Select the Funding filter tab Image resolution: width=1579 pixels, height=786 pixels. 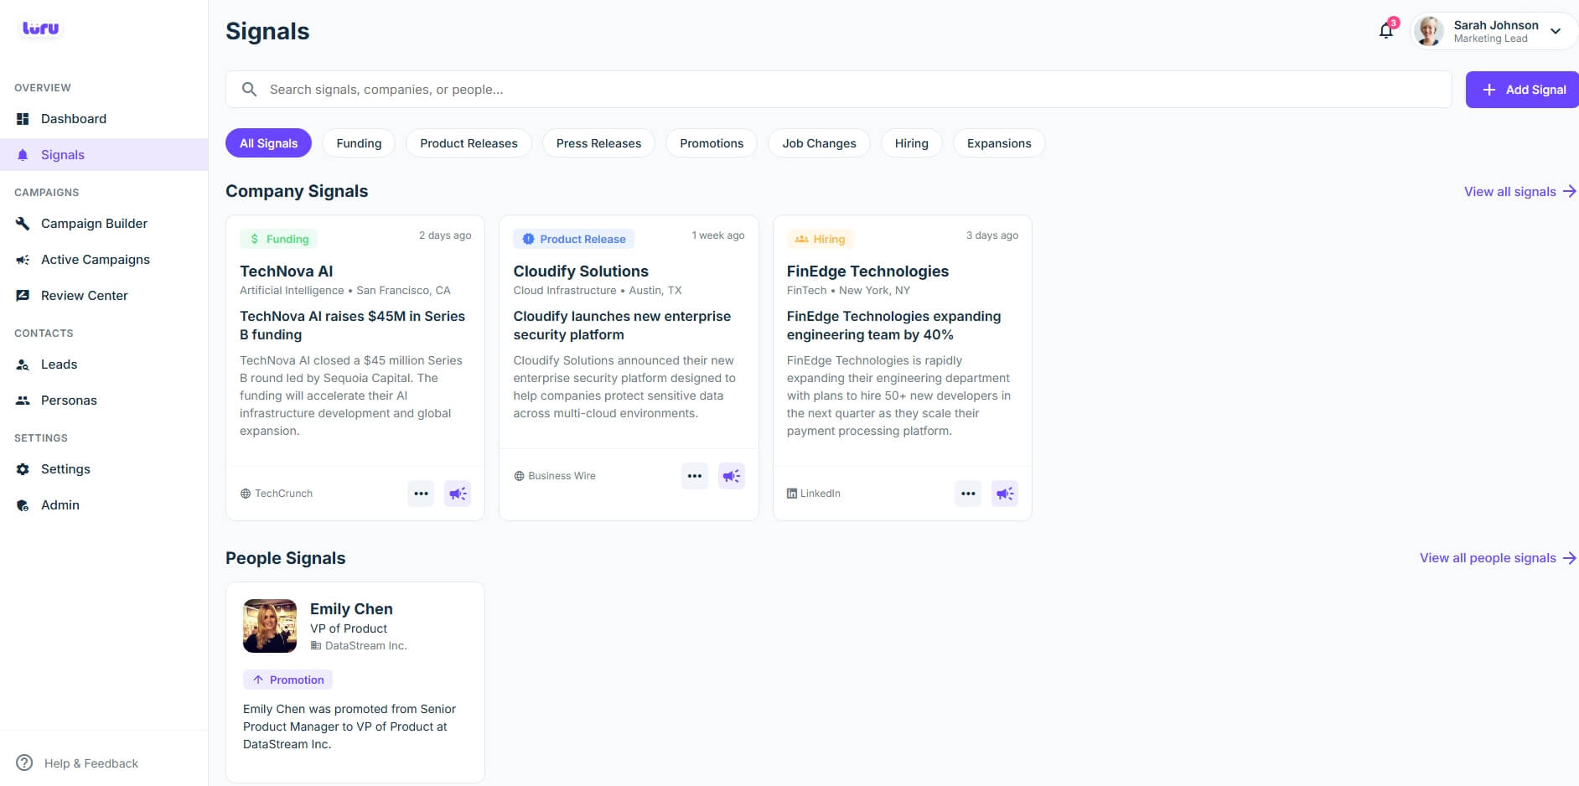(359, 143)
